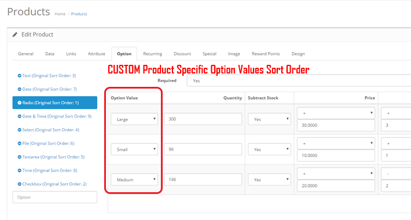Click the Quantity column header
Image resolution: width=411 pixels, height=220 pixels.
coord(233,98)
